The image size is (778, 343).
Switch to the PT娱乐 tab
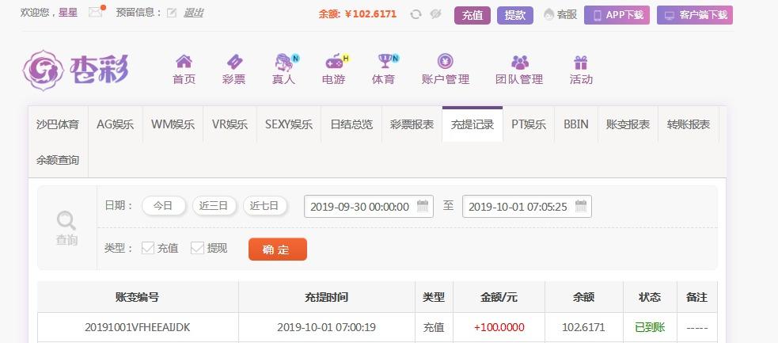(x=529, y=124)
